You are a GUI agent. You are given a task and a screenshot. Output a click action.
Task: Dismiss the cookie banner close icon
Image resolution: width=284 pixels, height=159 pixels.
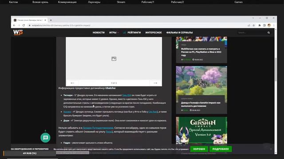[271, 149]
